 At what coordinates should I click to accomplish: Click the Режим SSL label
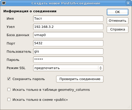point(16,68)
